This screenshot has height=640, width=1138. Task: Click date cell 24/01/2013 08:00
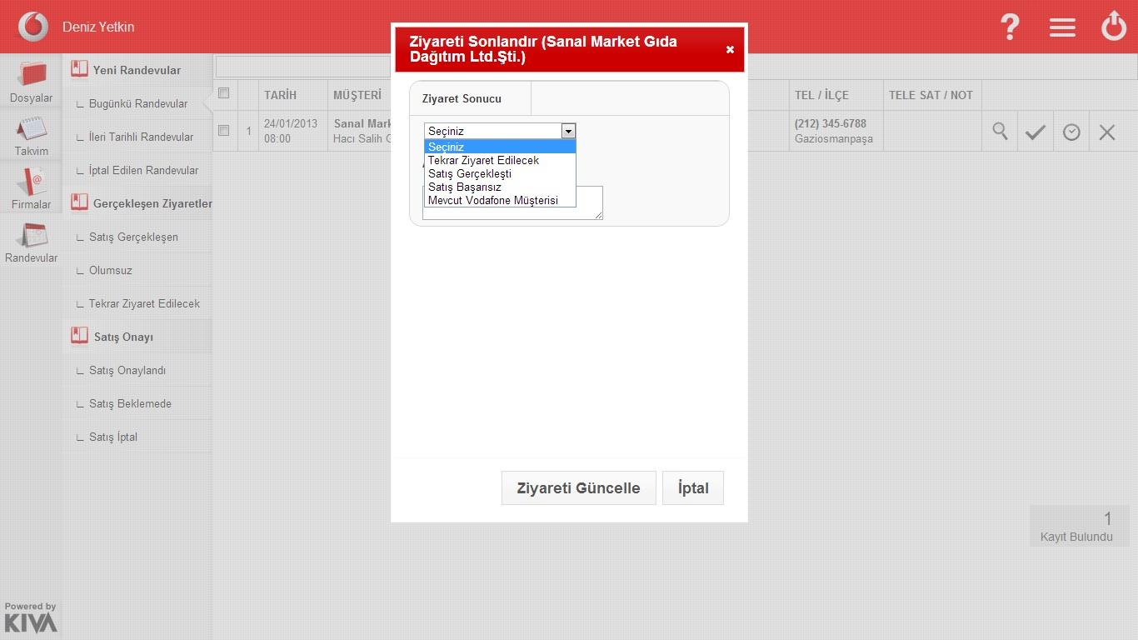pyautogui.click(x=291, y=131)
